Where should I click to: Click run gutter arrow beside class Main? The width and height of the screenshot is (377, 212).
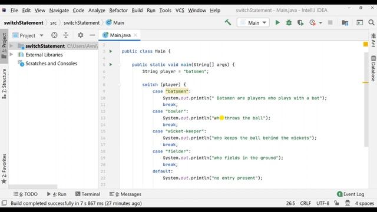pyautogui.click(x=111, y=51)
